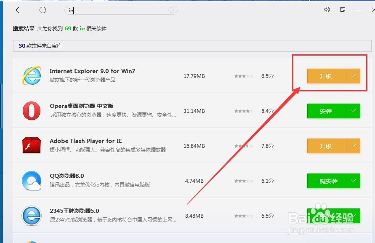
Task: Open install options dropdown for Opera桌面浏览器
Action: [354, 111]
